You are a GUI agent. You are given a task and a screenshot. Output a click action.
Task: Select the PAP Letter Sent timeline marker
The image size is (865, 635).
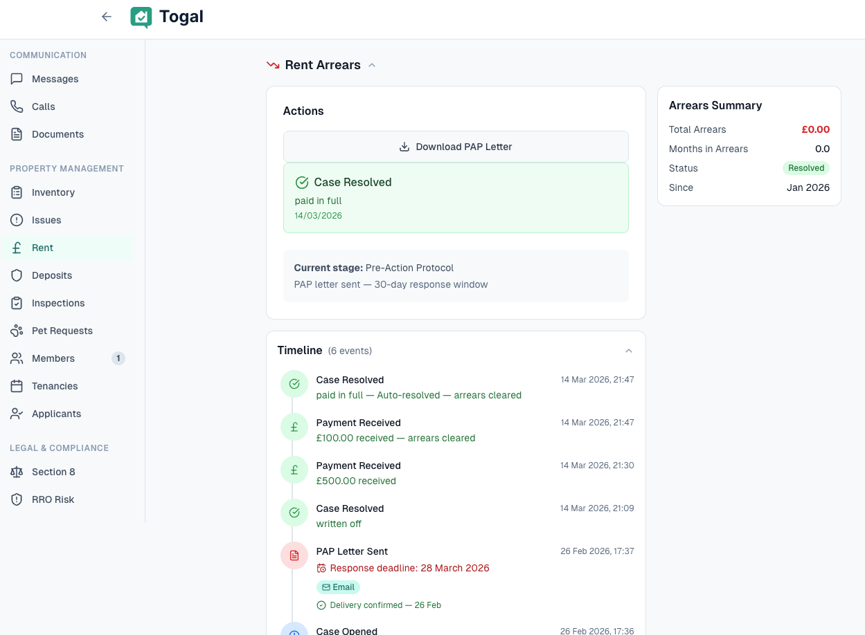click(294, 555)
